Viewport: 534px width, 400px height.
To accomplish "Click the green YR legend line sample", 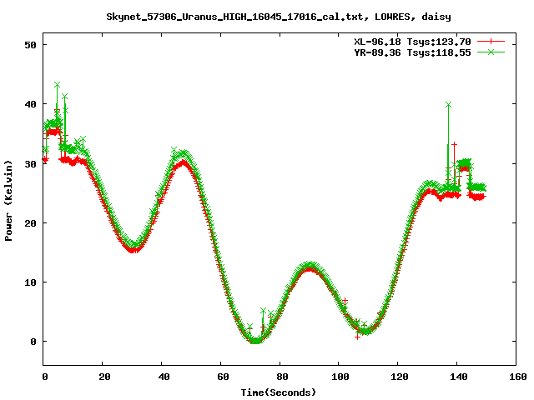I will tap(491, 52).
